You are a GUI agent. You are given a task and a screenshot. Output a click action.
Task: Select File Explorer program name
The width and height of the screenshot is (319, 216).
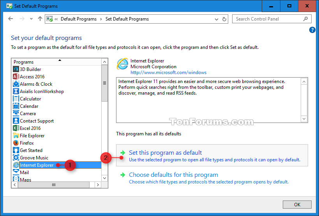(x=32, y=136)
